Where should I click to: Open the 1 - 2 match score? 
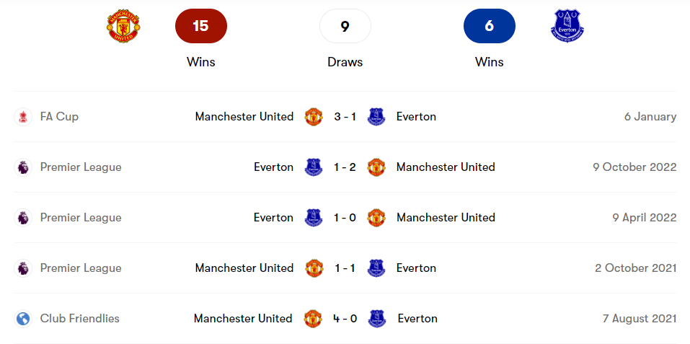(345, 167)
